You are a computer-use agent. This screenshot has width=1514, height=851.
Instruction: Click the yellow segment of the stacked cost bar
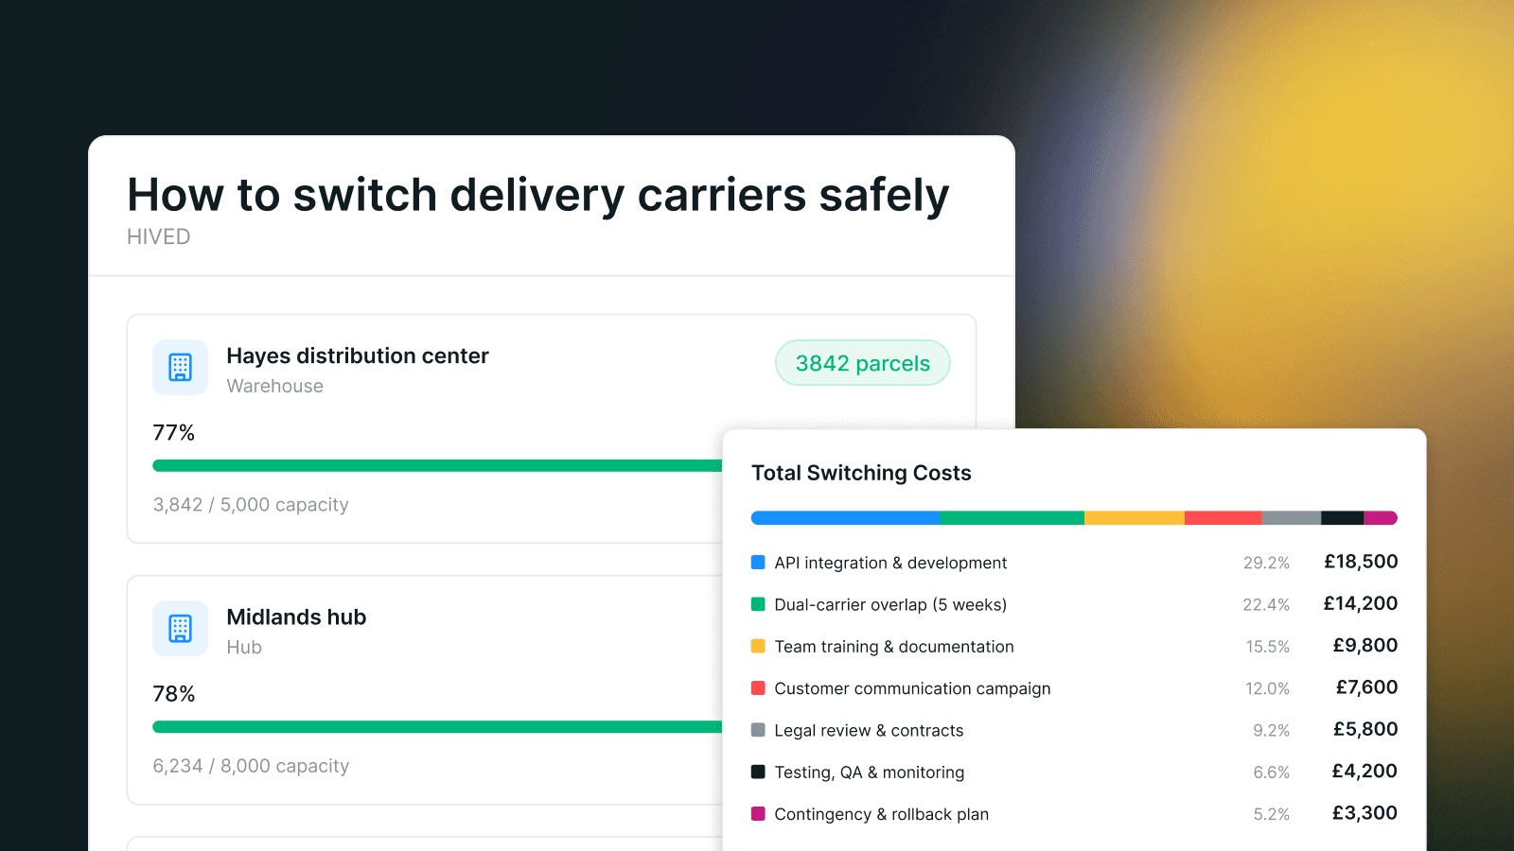click(x=1135, y=518)
